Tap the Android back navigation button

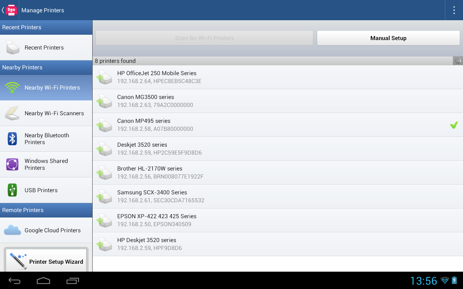(x=15, y=281)
